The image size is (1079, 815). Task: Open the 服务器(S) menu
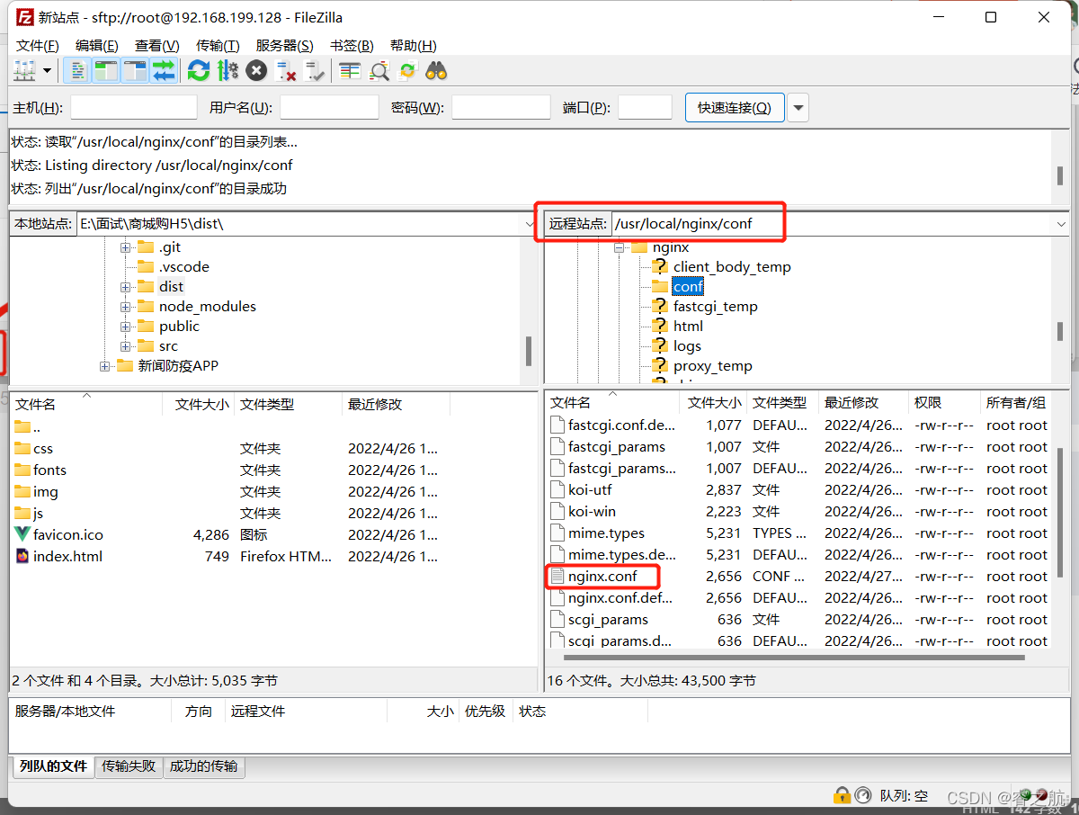(x=284, y=46)
